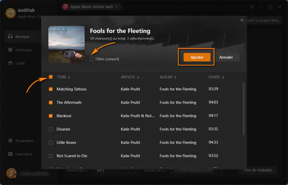The height and width of the screenshot is (185, 288).
Task: Sort by DURÉE column arrows
Action: pos(223,77)
